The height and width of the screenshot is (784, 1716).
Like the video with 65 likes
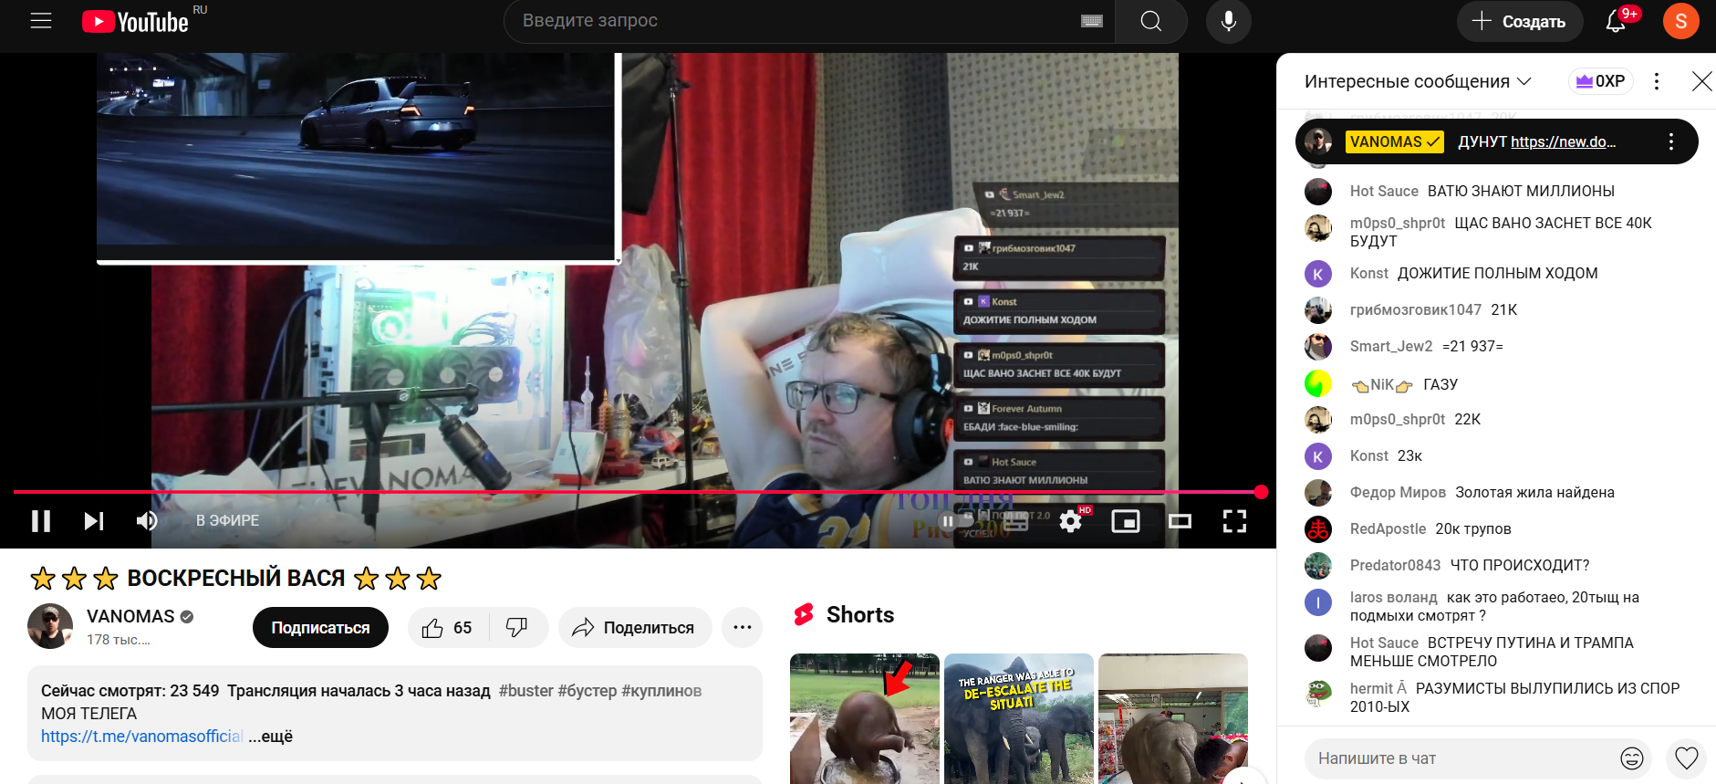(x=447, y=628)
